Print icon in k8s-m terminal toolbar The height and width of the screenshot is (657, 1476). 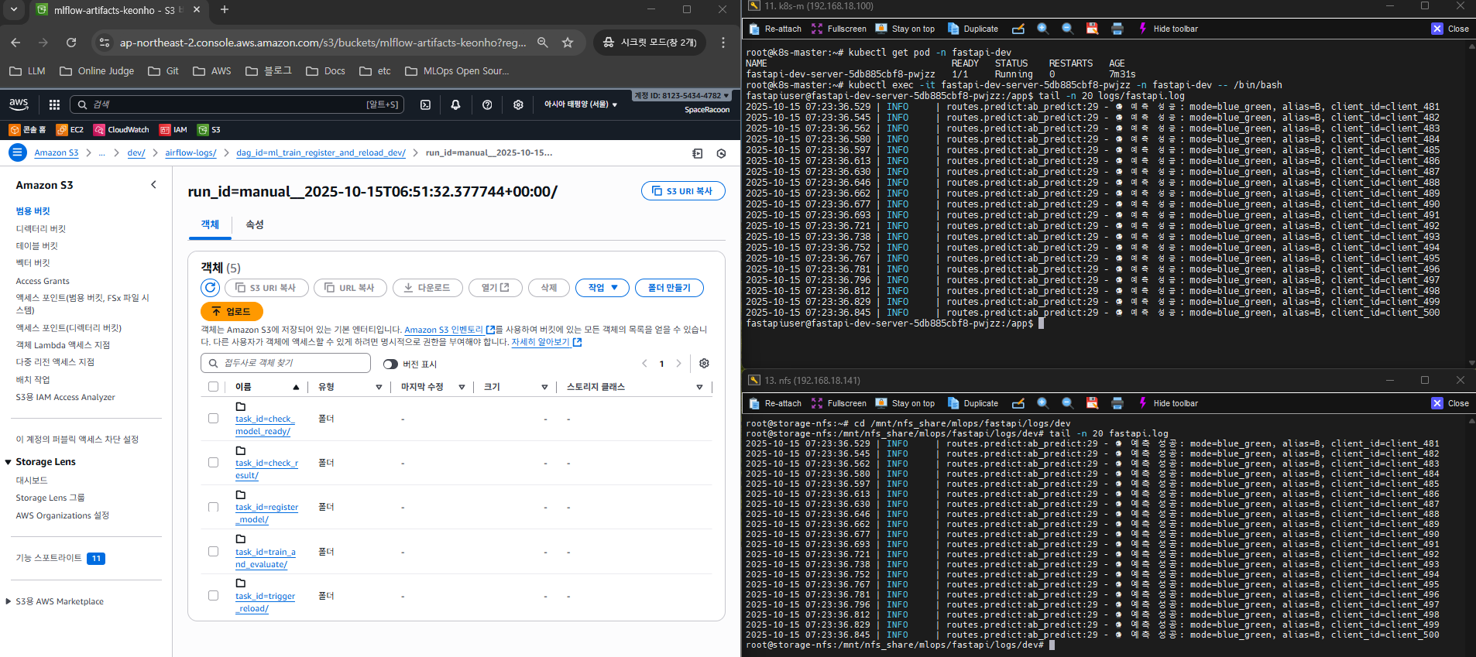click(1117, 29)
